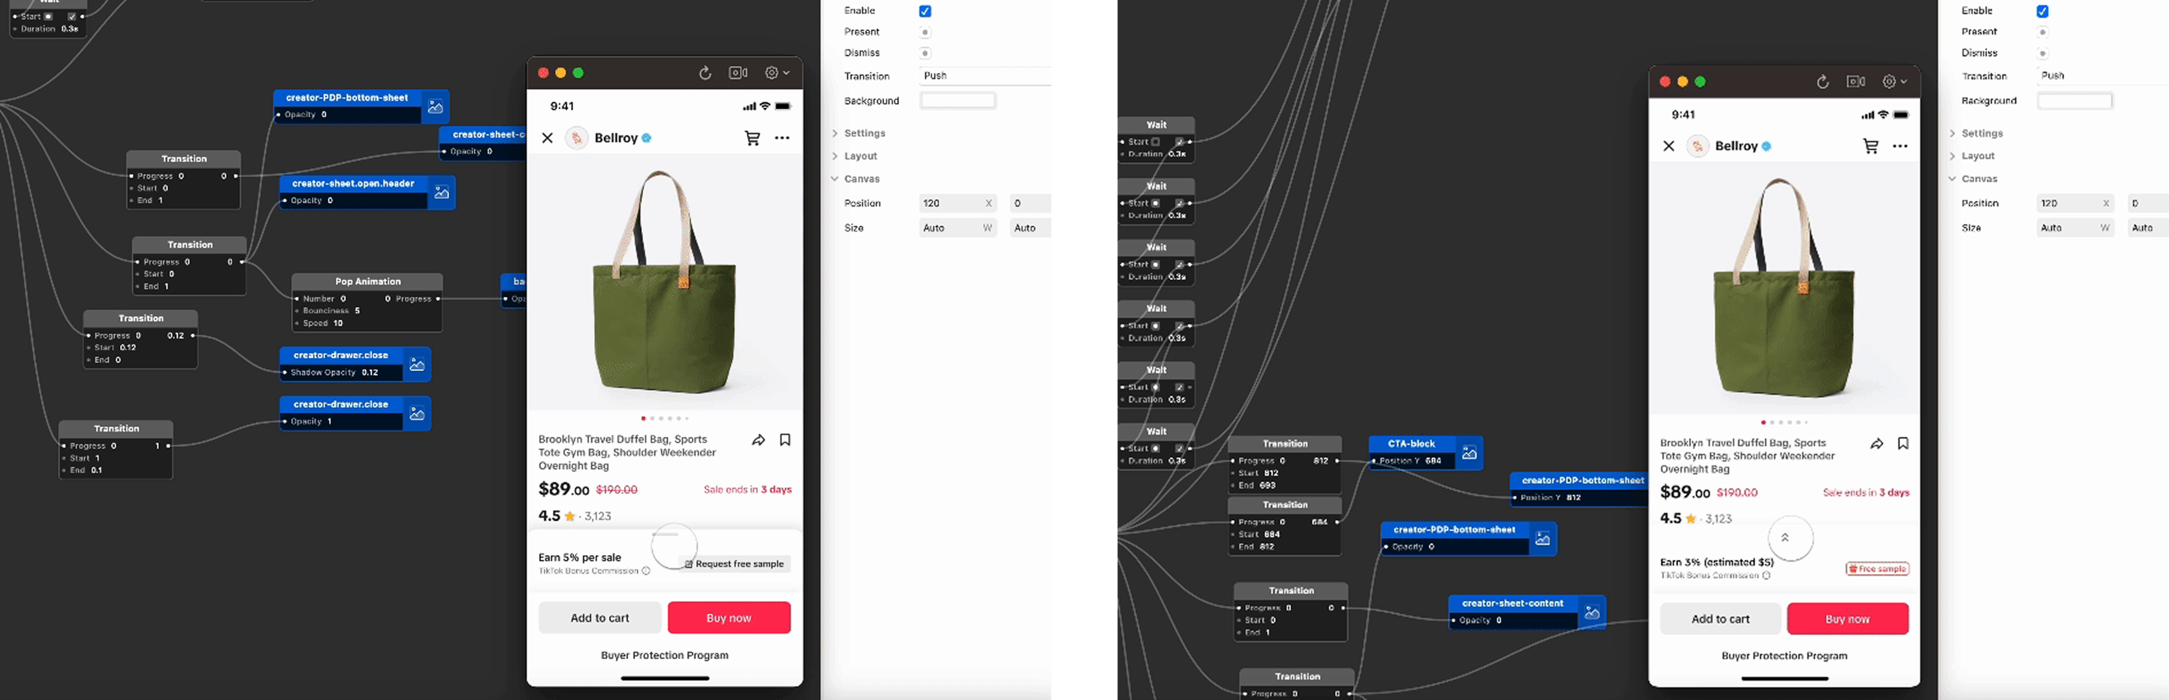This screenshot has height=700, width=2169.
Task: Tap bookmark icon beside product title in right prototype
Action: pyautogui.click(x=1903, y=443)
